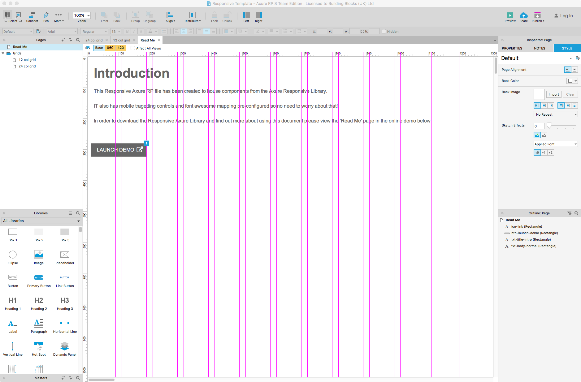The width and height of the screenshot is (581, 382).
Task: Select the Pen tool
Action: (46, 15)
